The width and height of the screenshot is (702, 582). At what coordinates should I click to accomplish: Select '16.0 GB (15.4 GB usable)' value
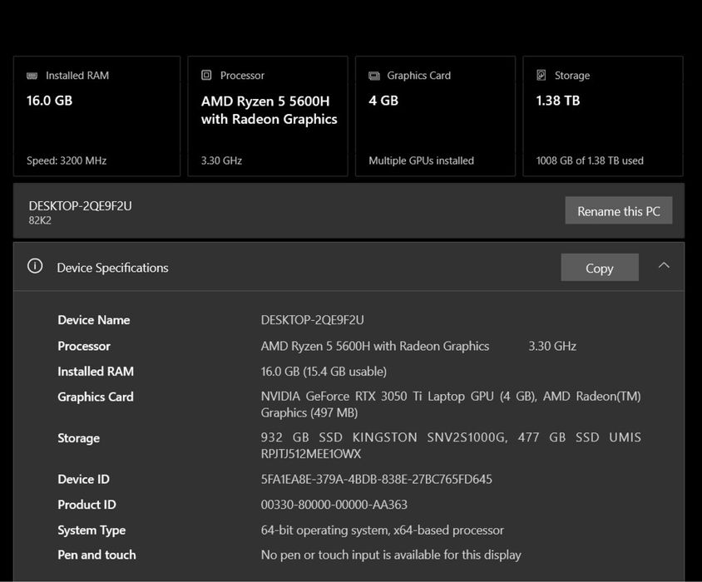(324, 372)
